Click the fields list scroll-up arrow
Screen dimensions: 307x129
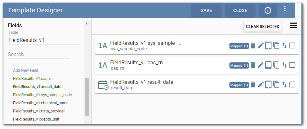click(87, 24)
